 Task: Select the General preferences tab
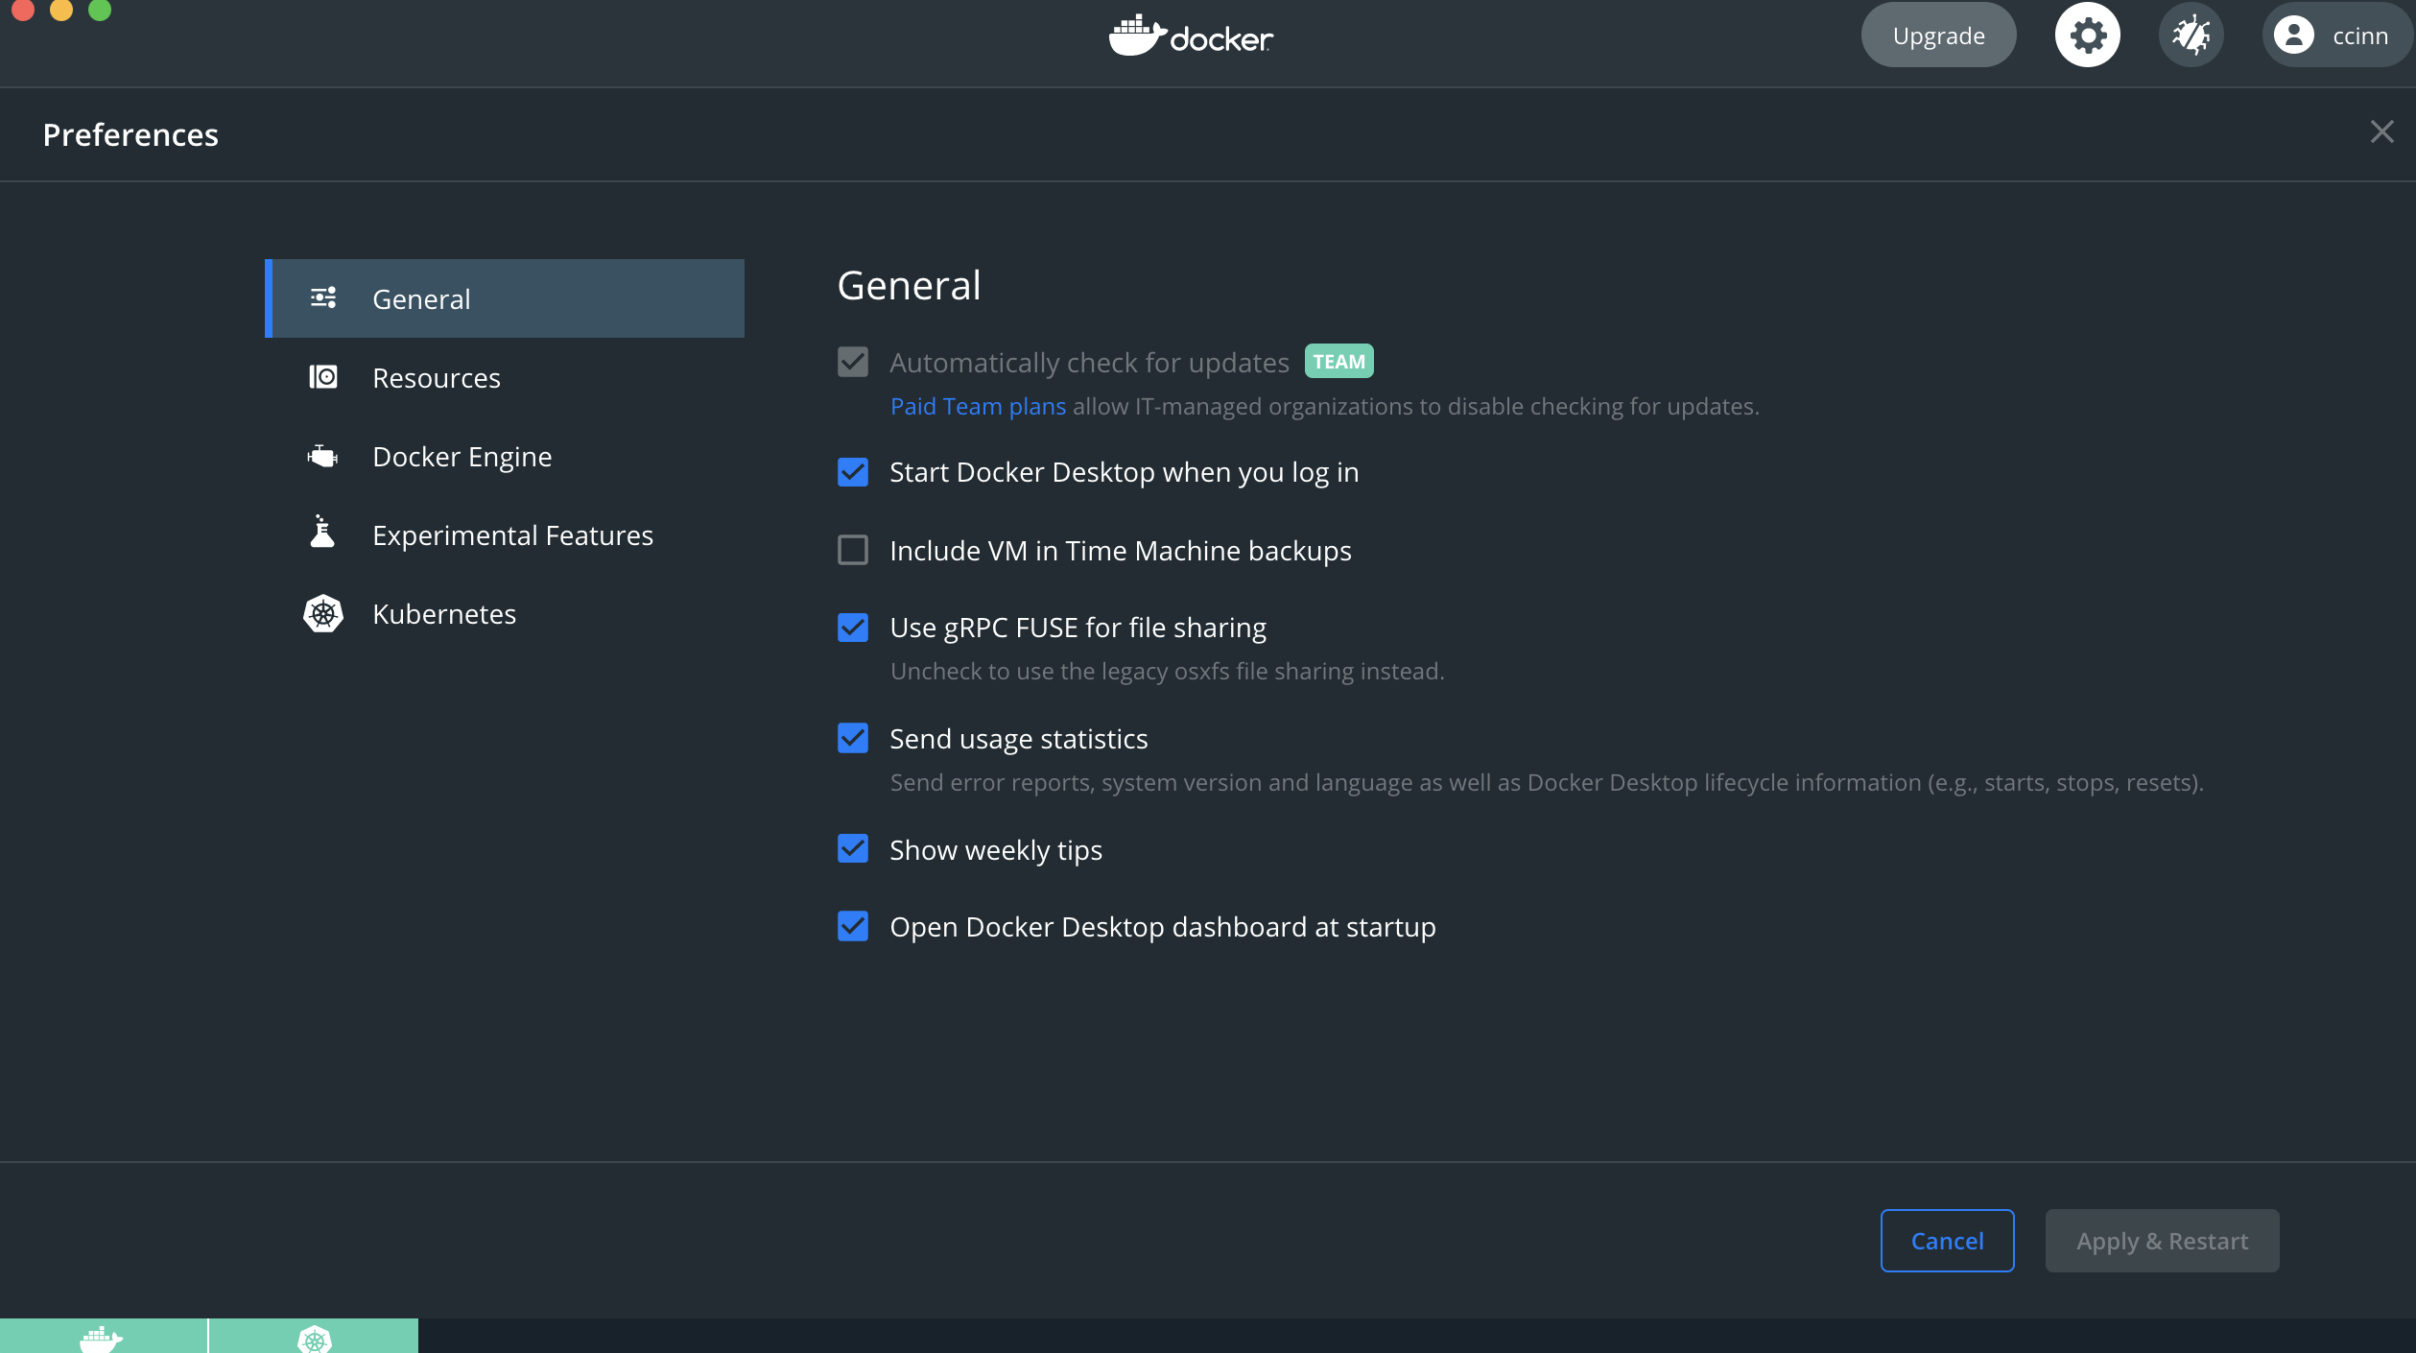(505, 298)
